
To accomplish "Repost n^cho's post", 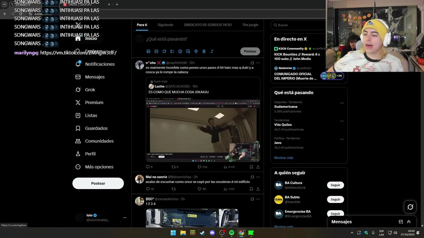I will pyautogui.click(x=175, y=167).
